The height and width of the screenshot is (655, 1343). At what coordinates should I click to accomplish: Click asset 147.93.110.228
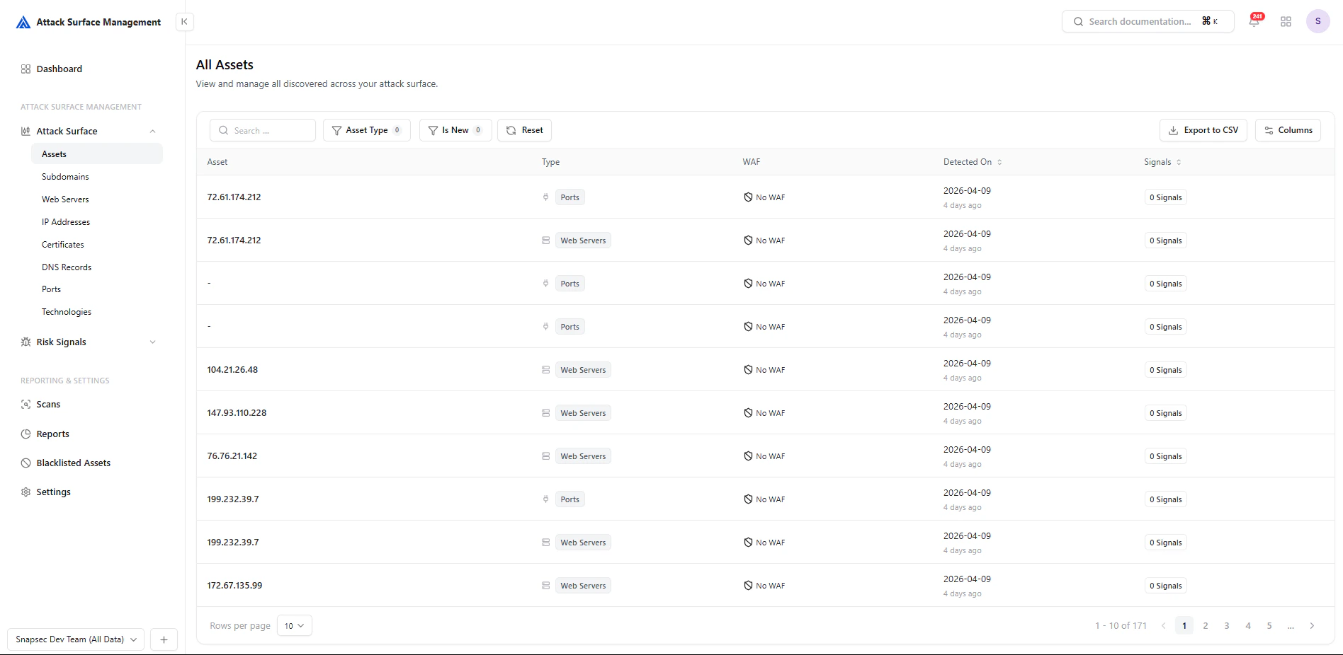pyautogui.click(x=237, y=412)
